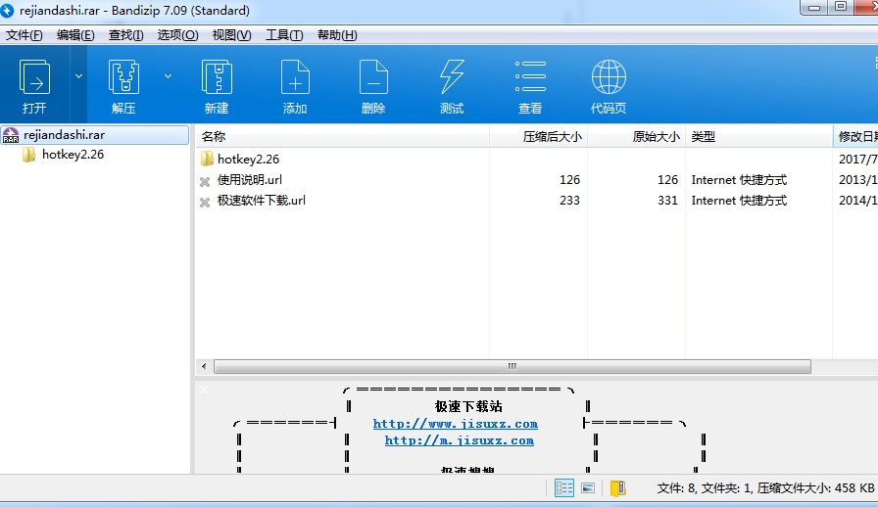Open the 工具(T) menu
Image resolution: width=878 pixels, height=507 pixels.
pos(284,35)
